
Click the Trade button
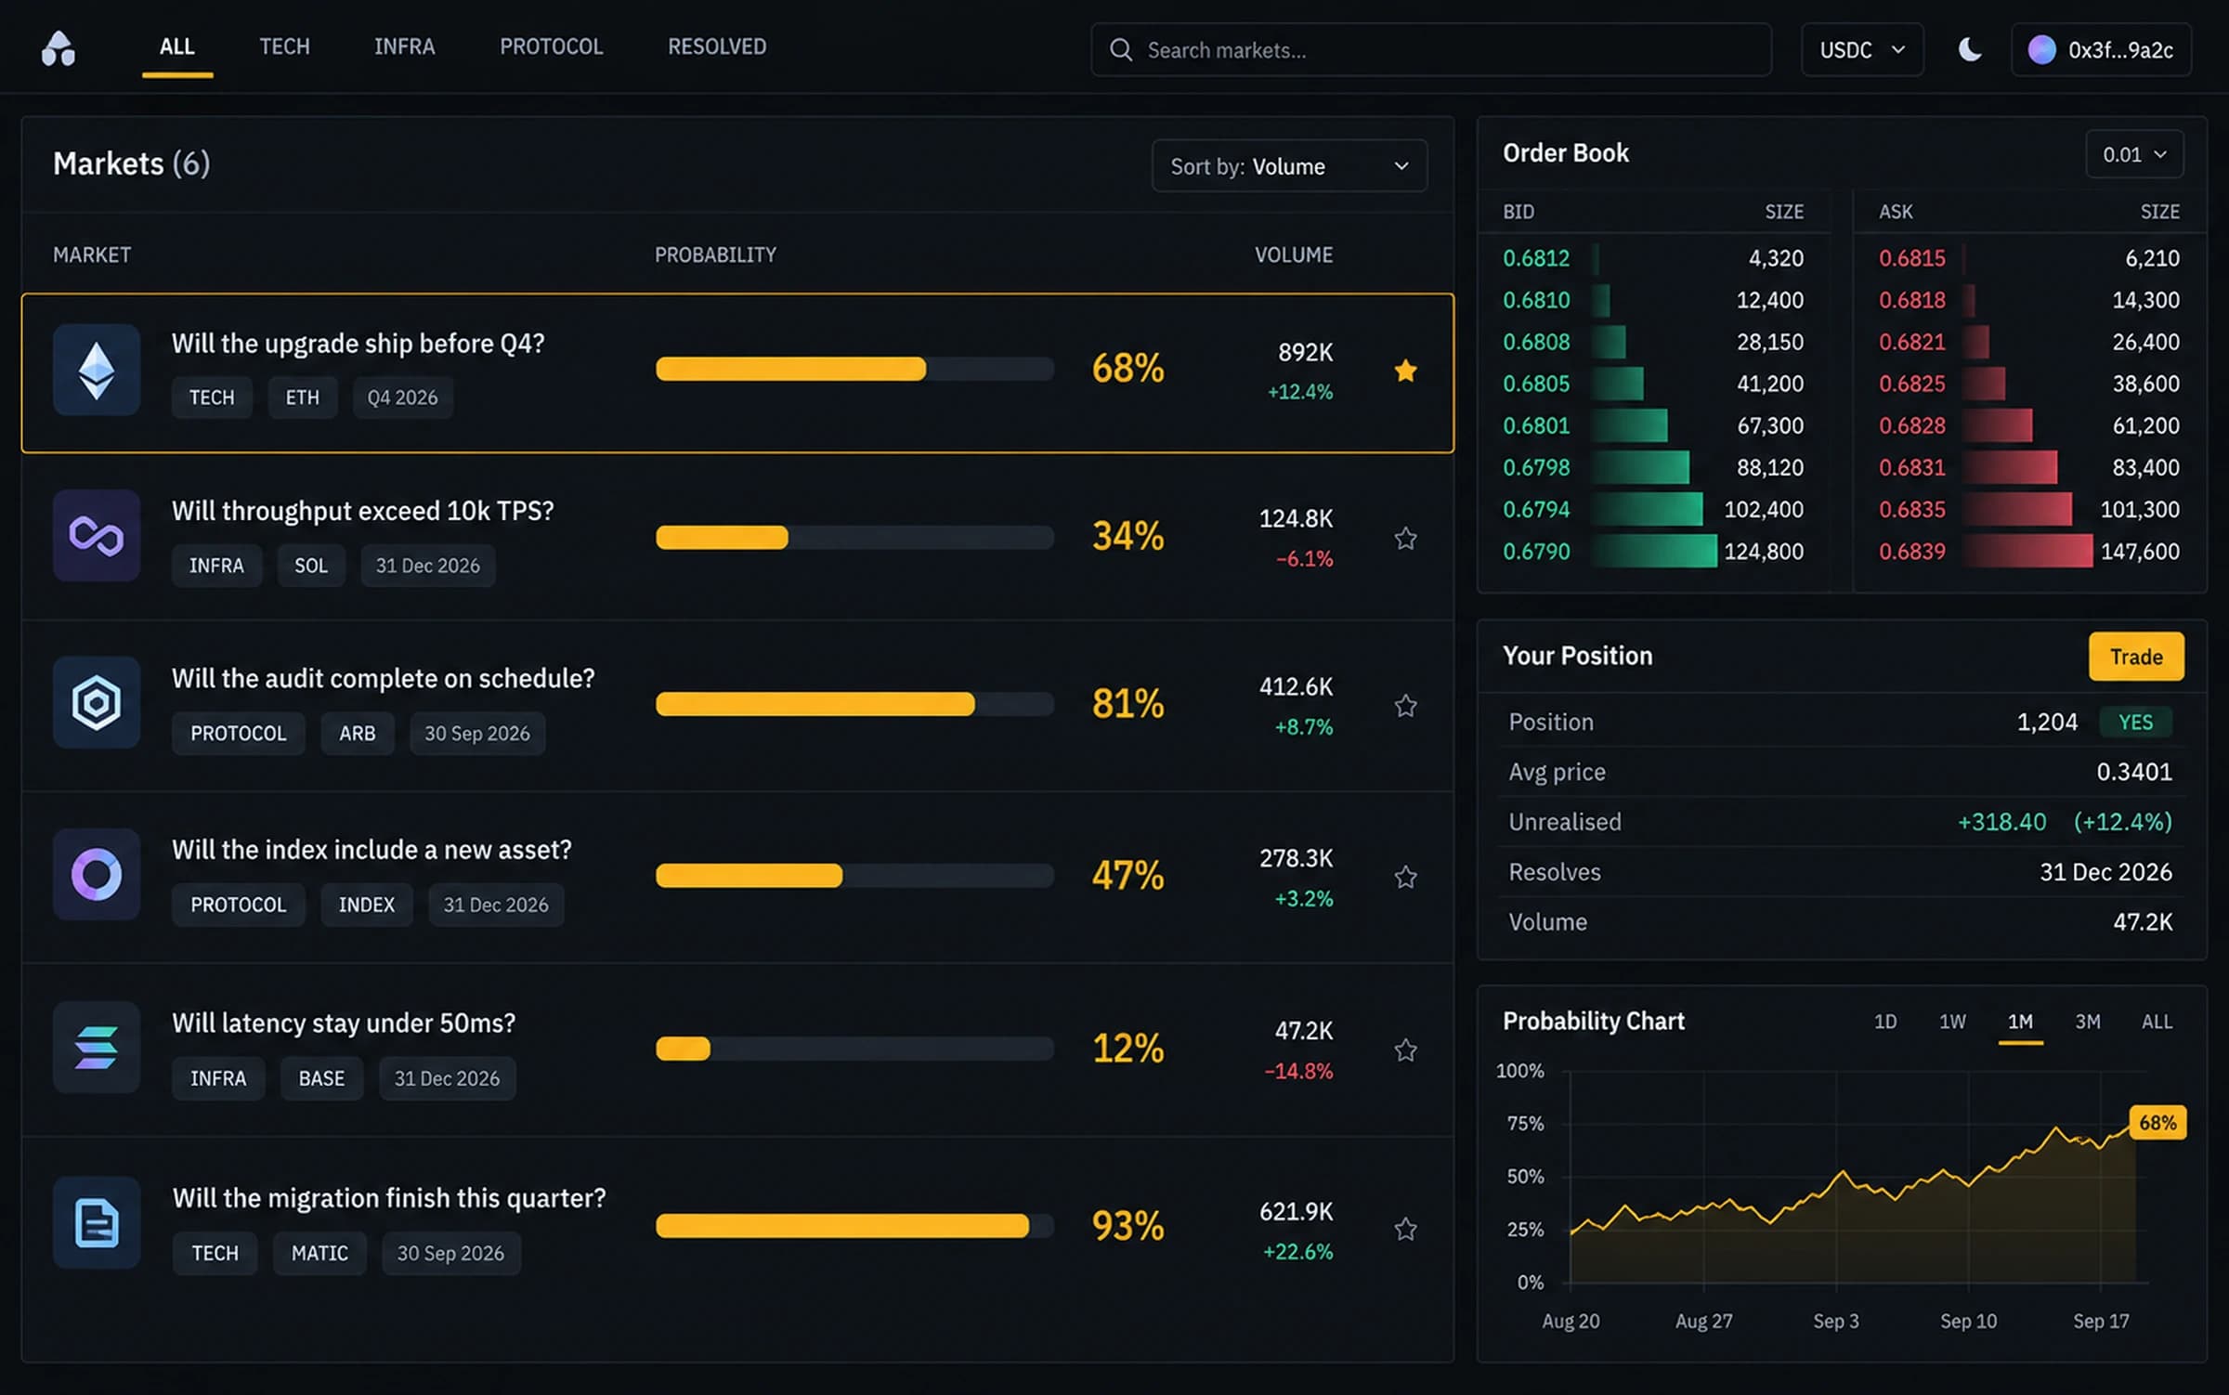[x=2136, y=657]
